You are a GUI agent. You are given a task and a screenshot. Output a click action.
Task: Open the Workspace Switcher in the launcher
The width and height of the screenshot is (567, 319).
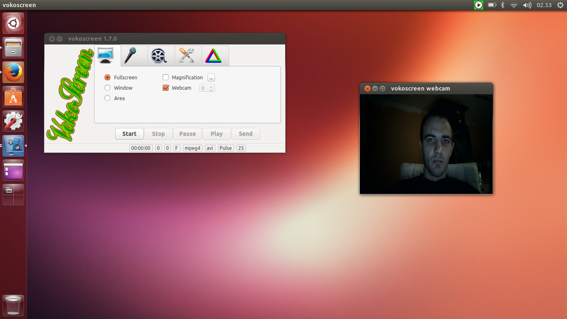point(13,195)
